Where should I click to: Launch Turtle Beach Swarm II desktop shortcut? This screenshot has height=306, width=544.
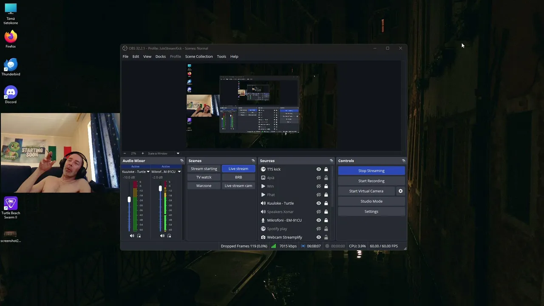point(11,208)
